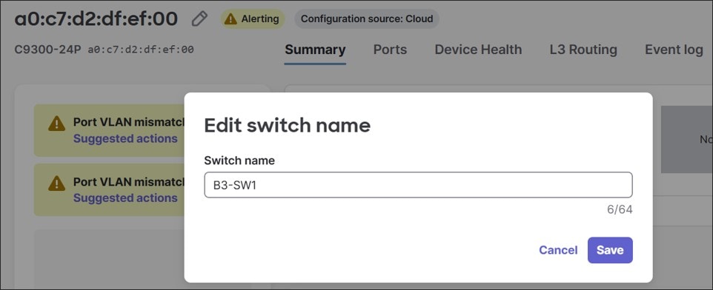Click the small monospace MAC address text
713x290 pixels.
[141, 50]
